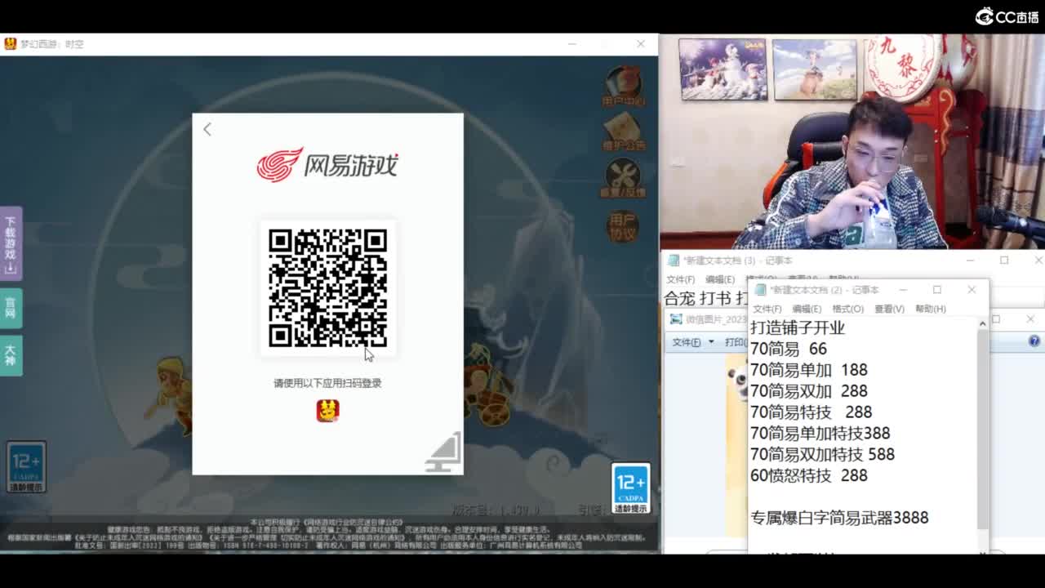
Task: Open 官网 official site side tab
Action: click(x=11, y=308)
